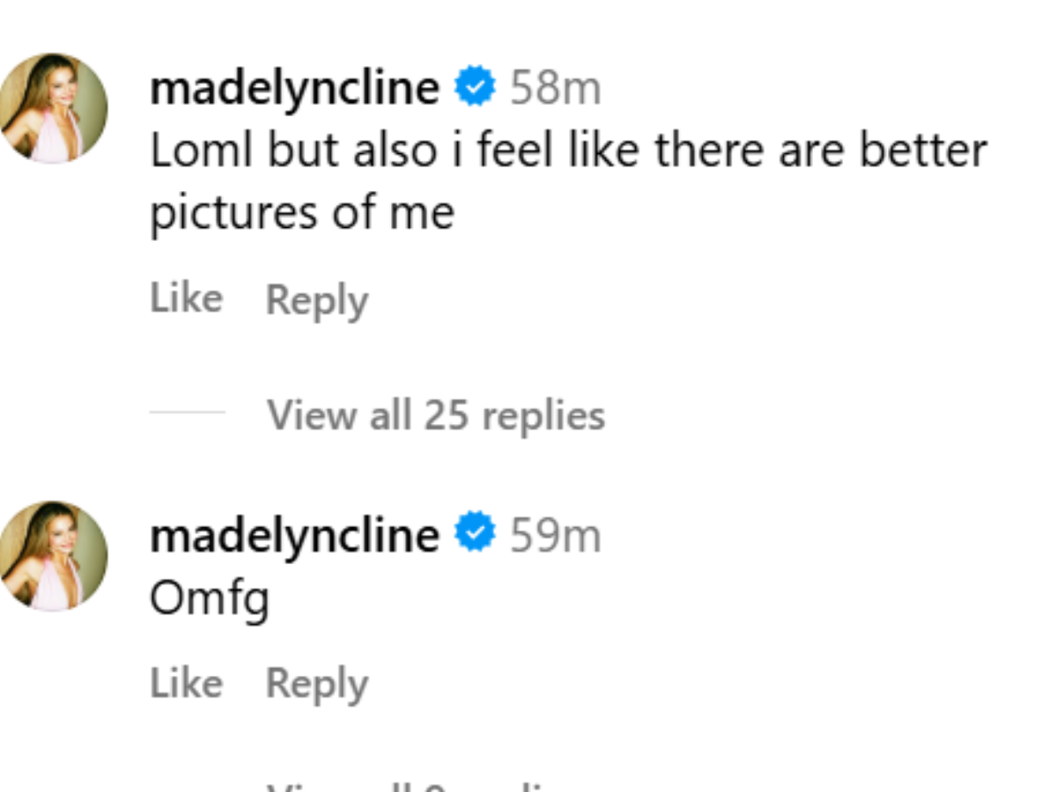Reply to the Omfg comment
Screen dimensions: 1057x792
[317, 685]
